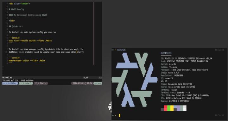Screen dimensions: 228x121
Task: Click the yellow color block in neofetch palette
Action: [172, 108]
